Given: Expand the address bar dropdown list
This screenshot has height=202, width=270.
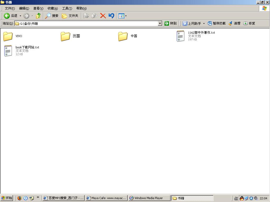Looking at the screenshot, I should [160, 23].
